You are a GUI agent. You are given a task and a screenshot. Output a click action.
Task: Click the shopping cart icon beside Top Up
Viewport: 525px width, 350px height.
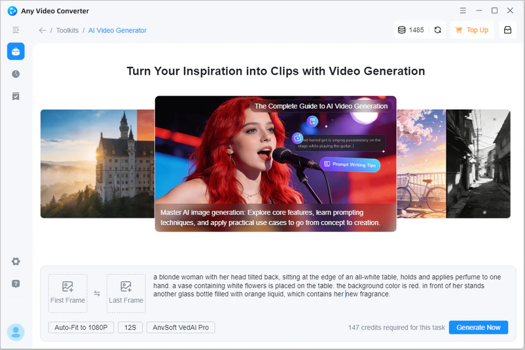click(x=459, y=31)
